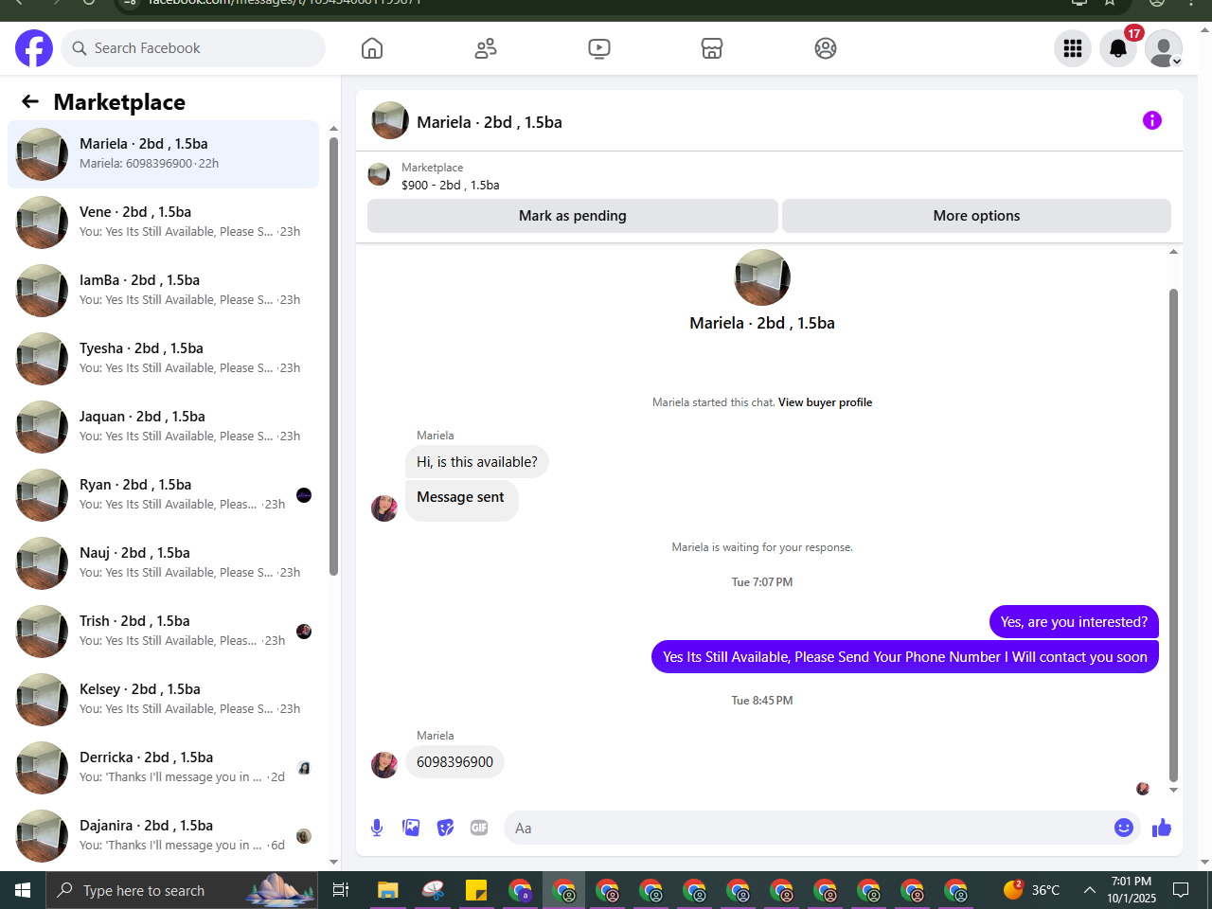
Task: Open Ryan conversation in the list
Action: [x=163, y=495]
